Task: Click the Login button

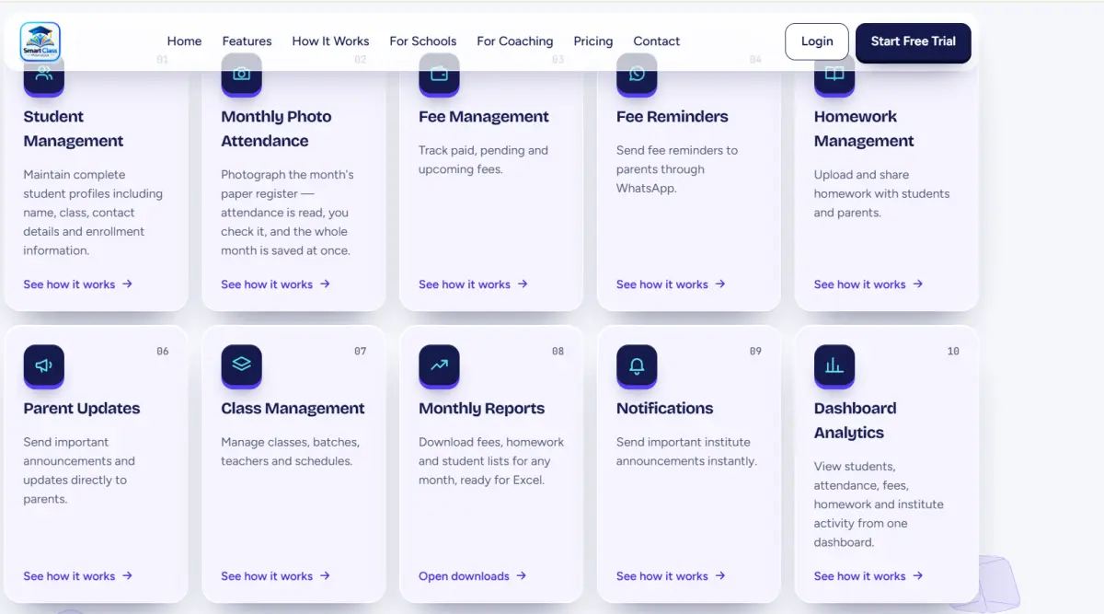Action: click(817, 41)
